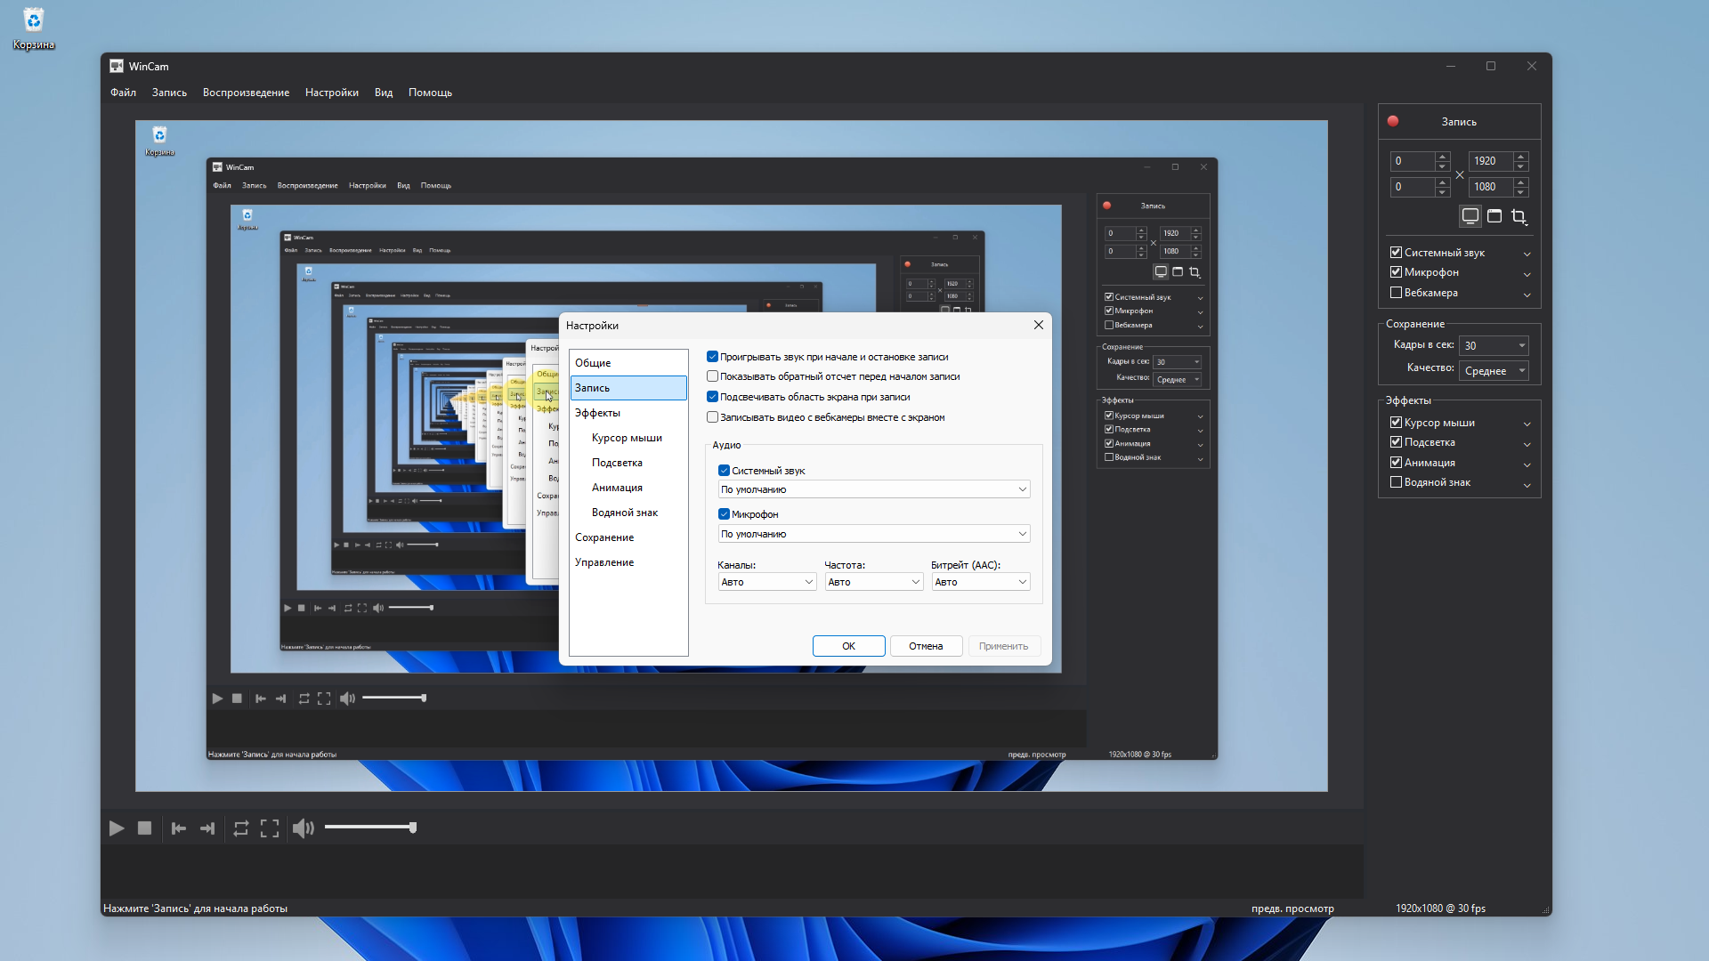Mute audio via the speaker icon
The image size is (1709, 961).
(304, 828)
